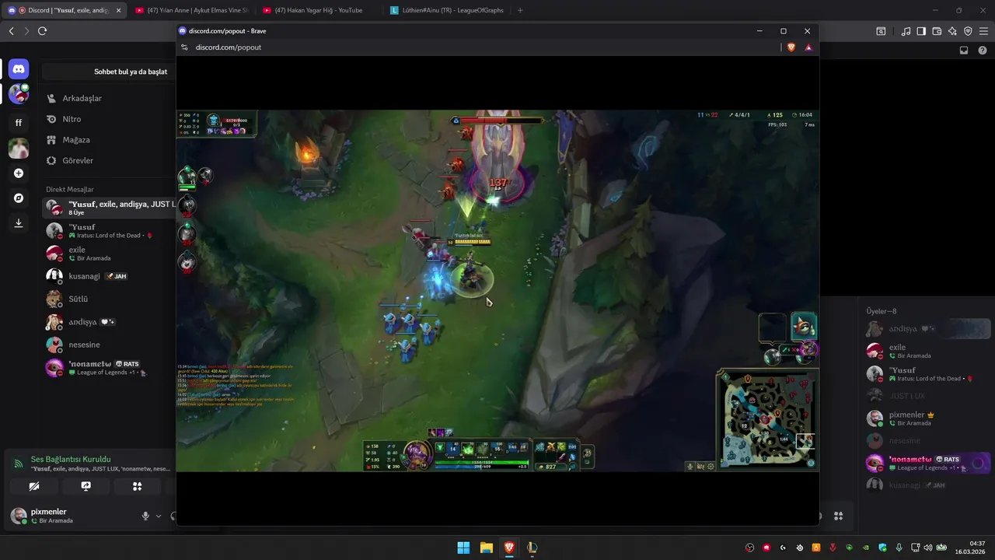Open Brave VPN shield icon

968,31
